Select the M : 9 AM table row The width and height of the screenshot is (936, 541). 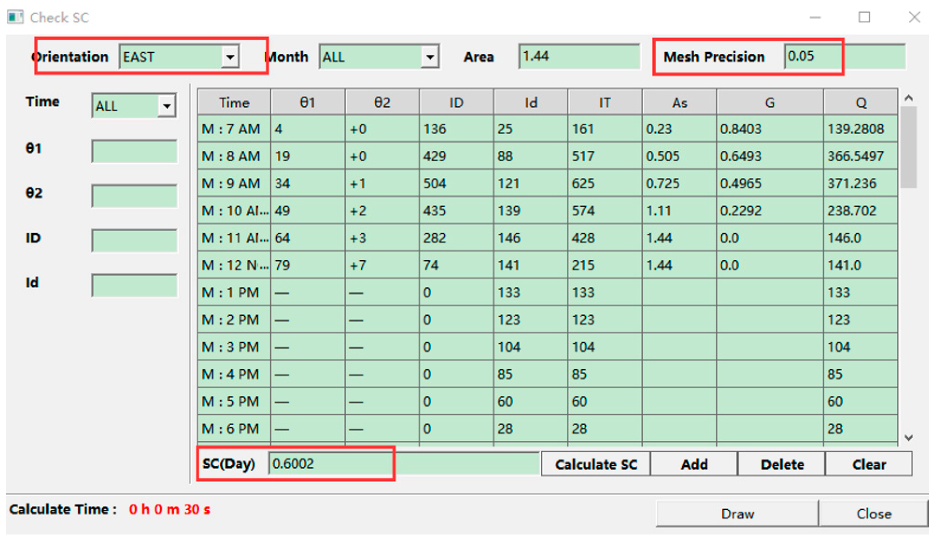point(233,183)
